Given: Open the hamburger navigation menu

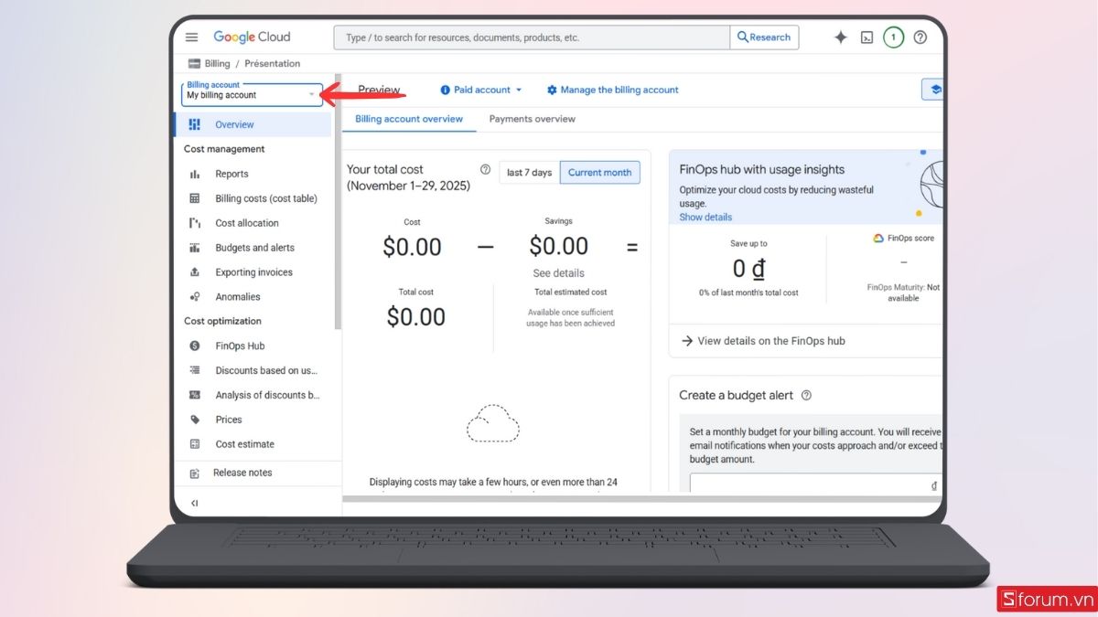Looking at the screenshot, I should [x=191, y=37].
